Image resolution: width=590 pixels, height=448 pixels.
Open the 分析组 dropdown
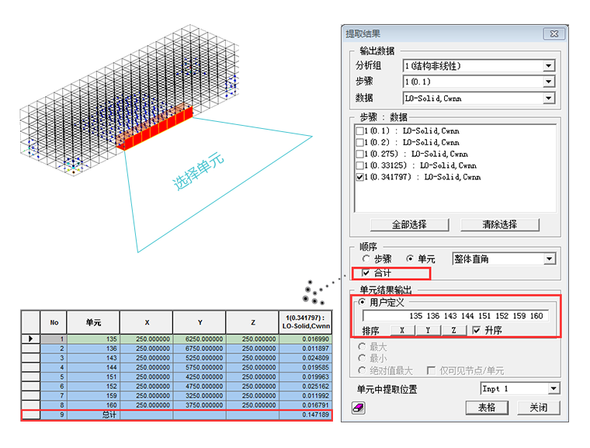549,66
